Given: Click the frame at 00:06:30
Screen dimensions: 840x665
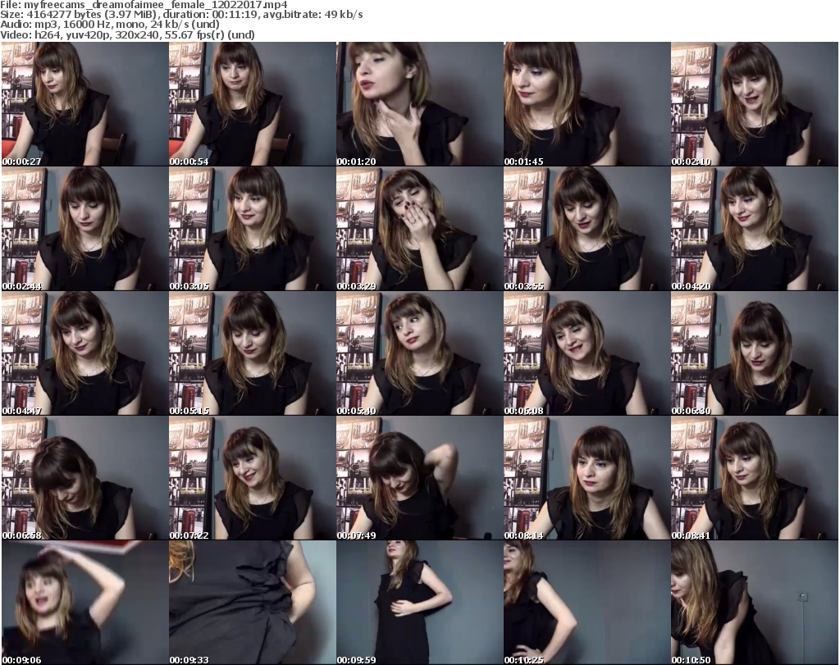Looking at the screenshot, I should click(x=754, y=353).
